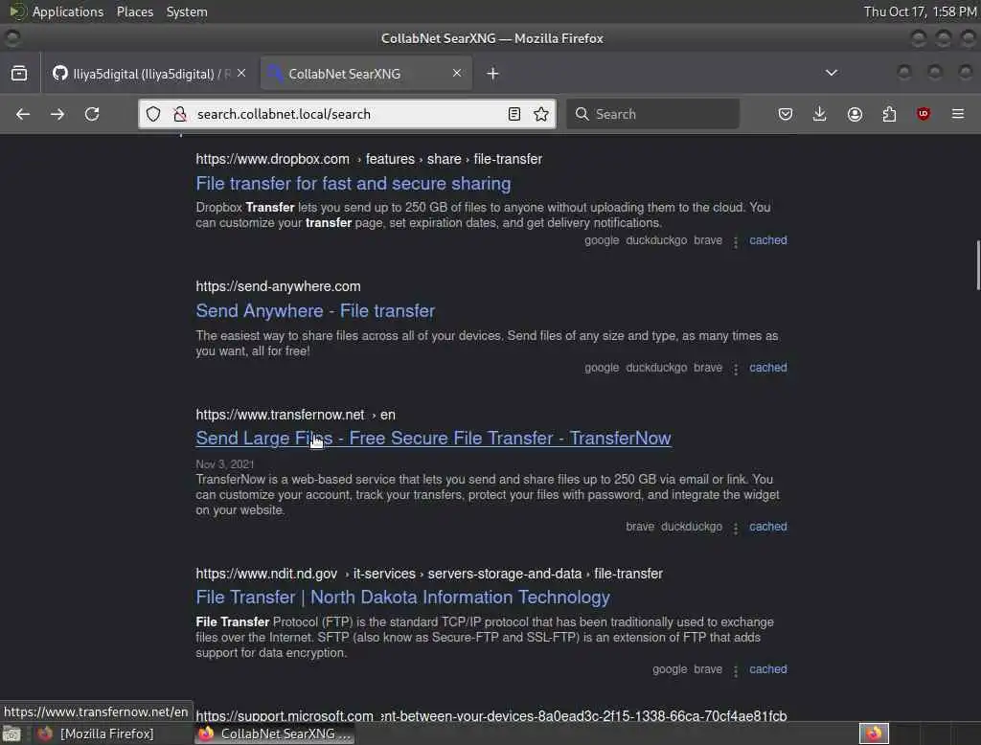Viewport: 981px width, 745px height.
Task: Click the address bar showing search.collabnet.local/search
Action: [x=347, y=114]
